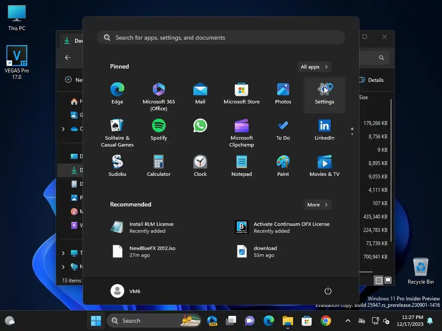Image resolution: width=442 pixels, height=331 pixels.
Task: Launch Movies & TV
Action: 325,166
